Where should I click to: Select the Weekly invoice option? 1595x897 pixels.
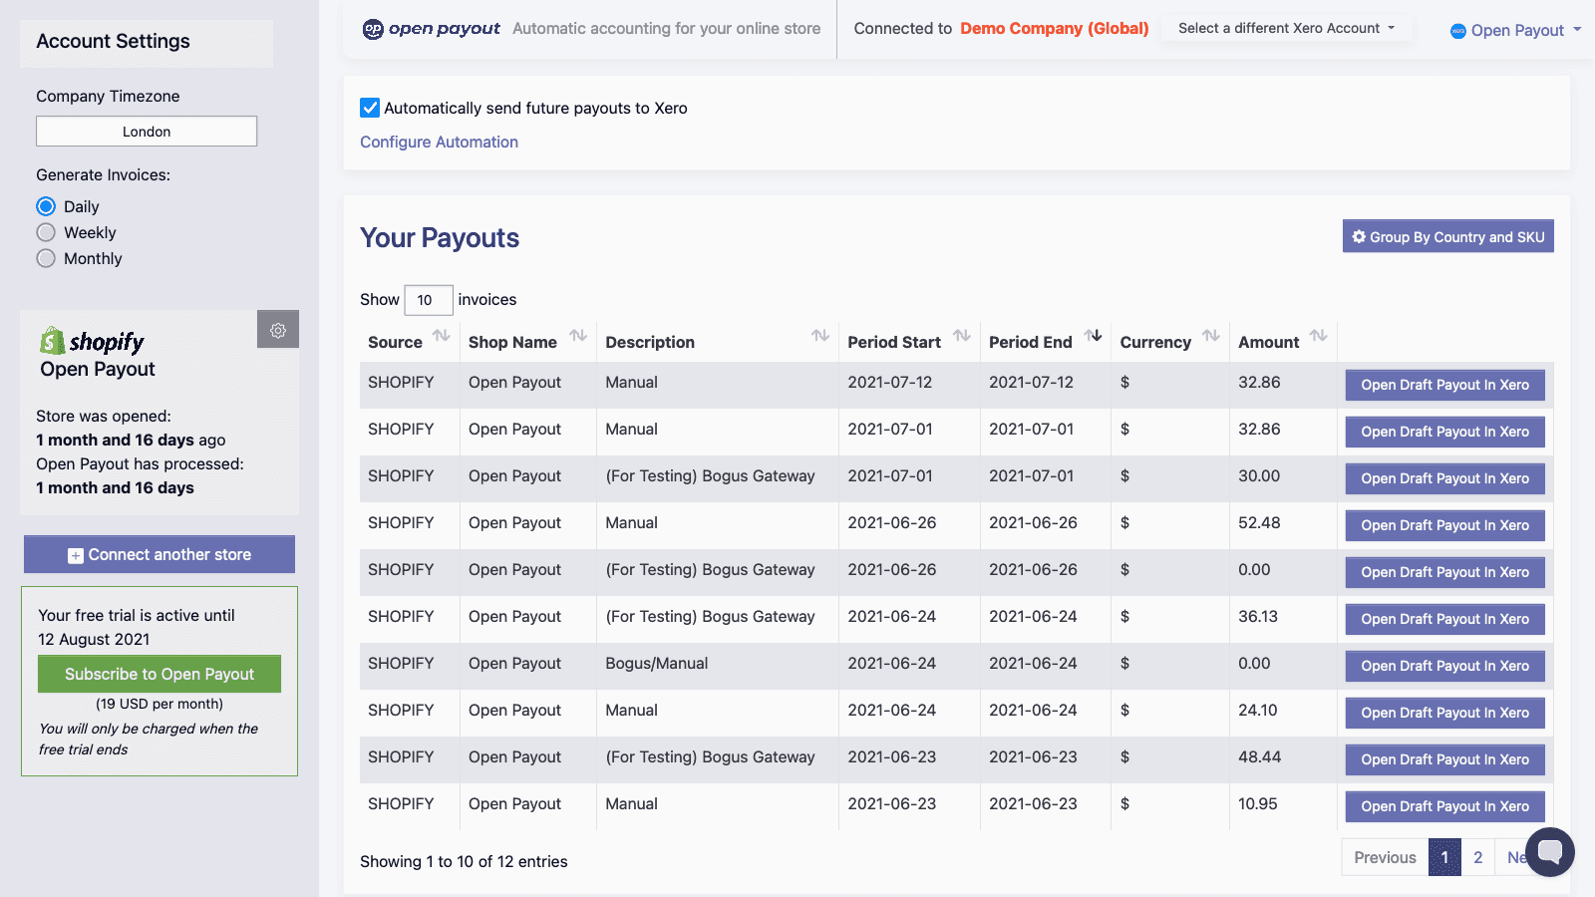tap(46, 232)
